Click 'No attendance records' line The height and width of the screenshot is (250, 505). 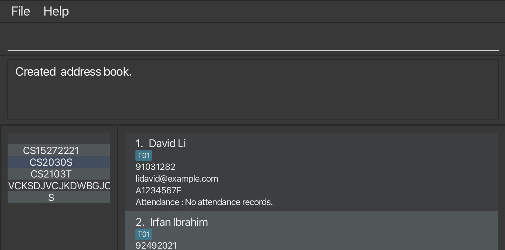[204, 202]
